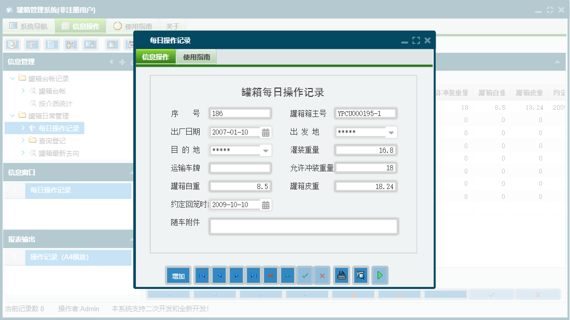Viewport: 570px width, 320px height.
Task: Click the 增加 button to add a record
Action: pyautogui.click(x=178, y=275)
